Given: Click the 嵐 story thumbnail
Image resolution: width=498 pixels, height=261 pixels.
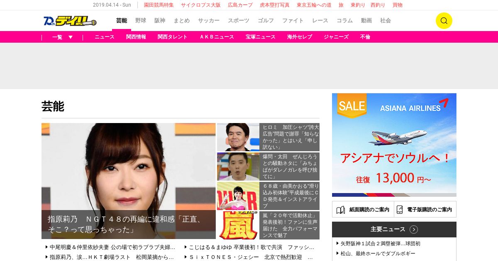Looking at the screenshot, I should 238,225.
